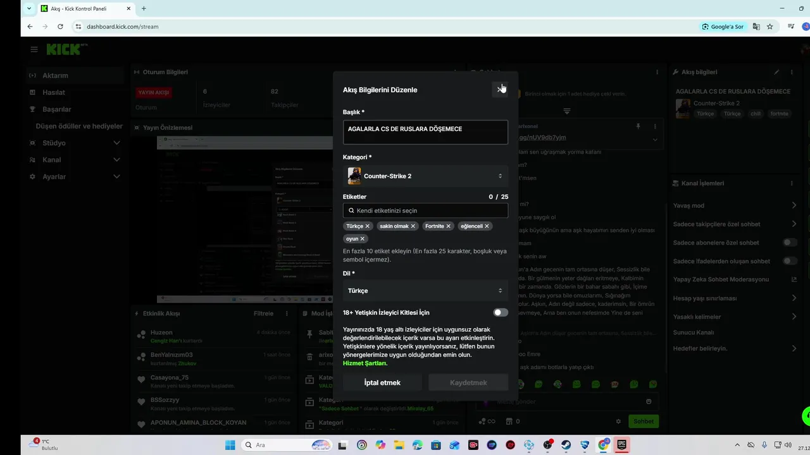Screen dimensions: 810x455
Task: Expand the Ayarlar sidebar section
Action: pyautogui.click(x=75, y=177)
